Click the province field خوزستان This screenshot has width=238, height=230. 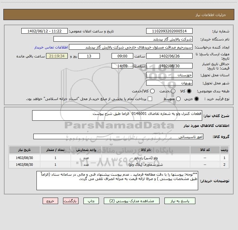click(x=169, y=75)
